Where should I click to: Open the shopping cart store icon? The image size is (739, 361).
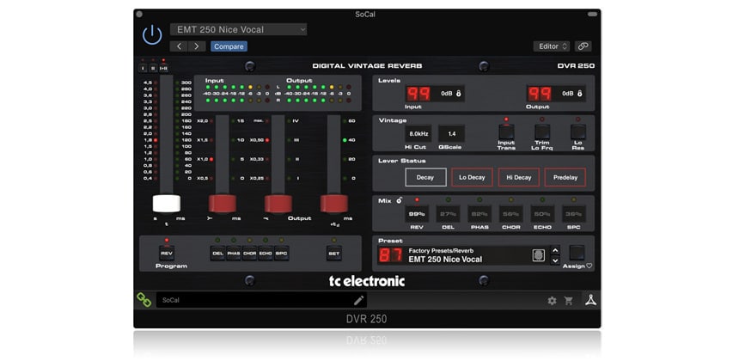(x=568, y=301)
